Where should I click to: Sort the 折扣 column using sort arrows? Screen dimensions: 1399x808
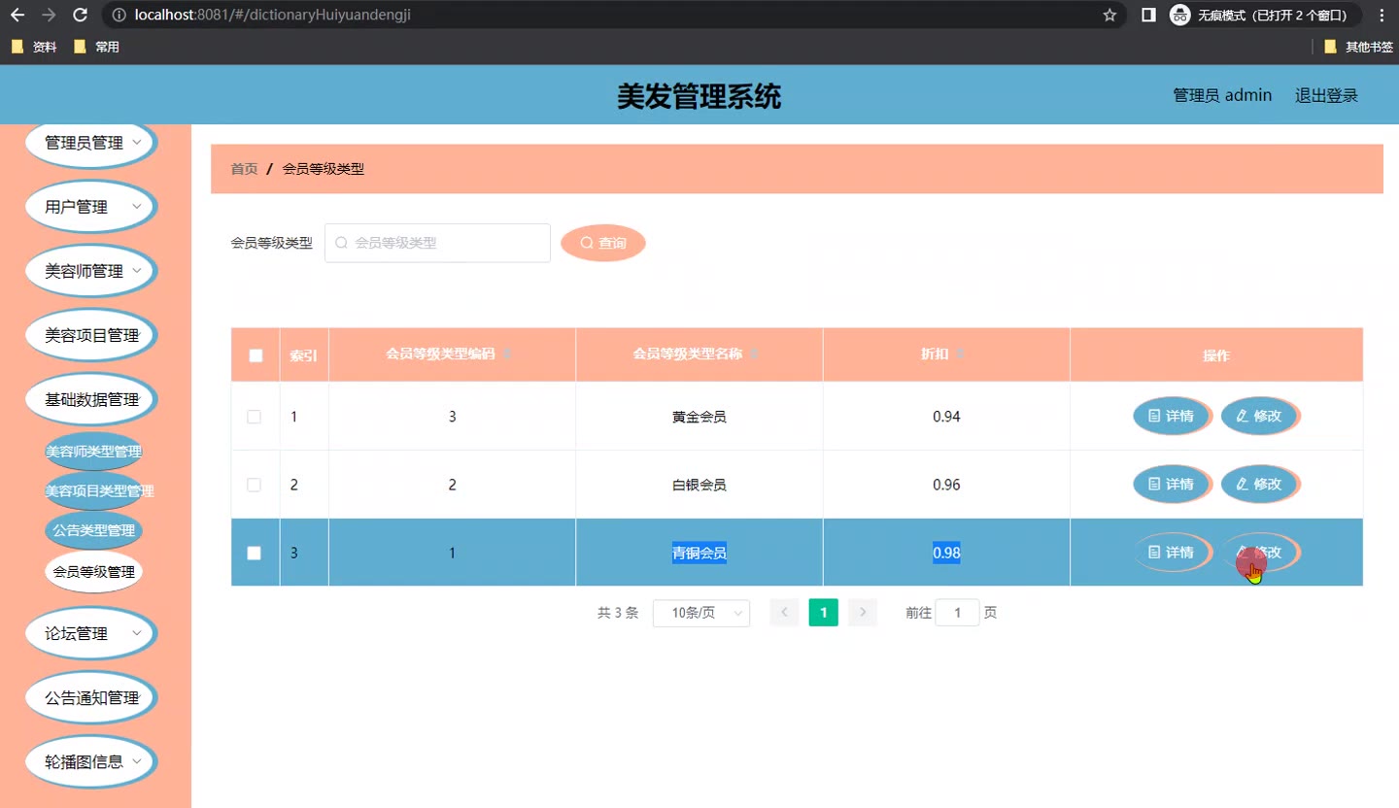[960, 354]
